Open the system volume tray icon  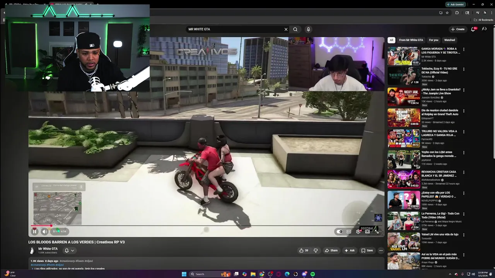pyautogui.click(x=473, y=274)
